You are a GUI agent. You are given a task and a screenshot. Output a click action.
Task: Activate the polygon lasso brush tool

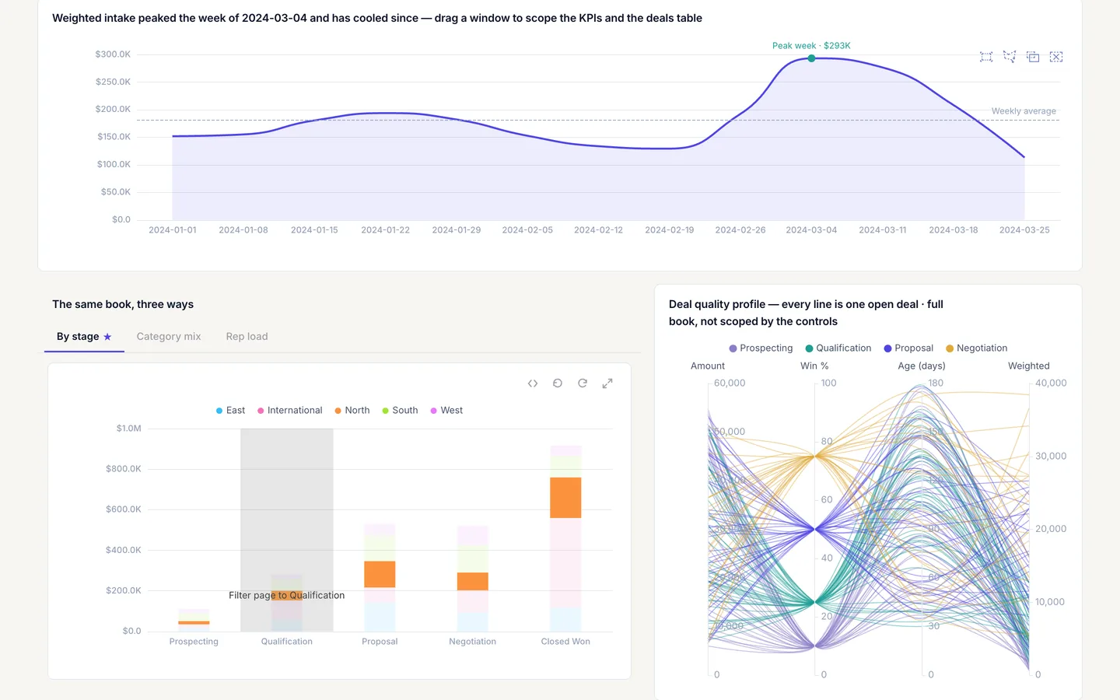[1010, 57]
